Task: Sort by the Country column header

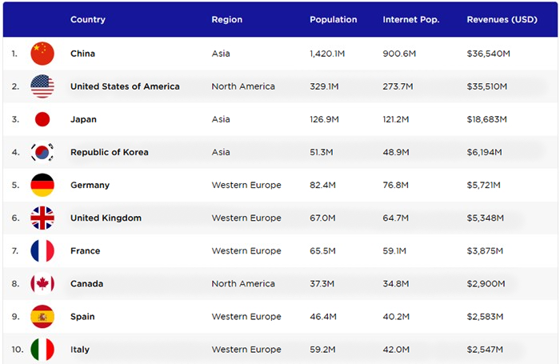Action: coord(87,19)
